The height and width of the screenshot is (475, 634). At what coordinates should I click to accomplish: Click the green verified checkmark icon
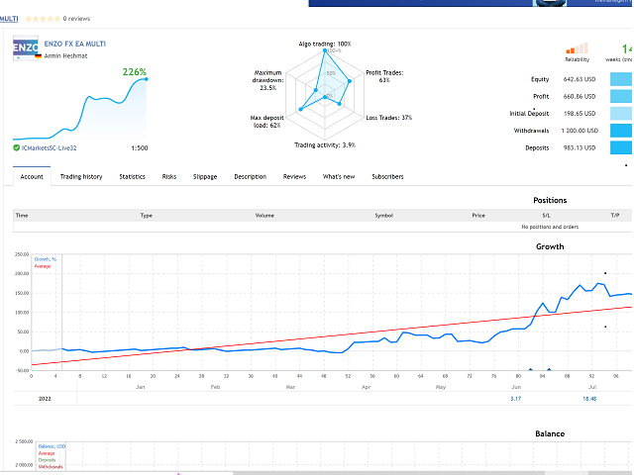(x=17, y=147)
